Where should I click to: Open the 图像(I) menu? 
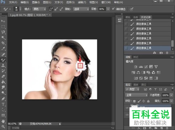click(36, 2)
